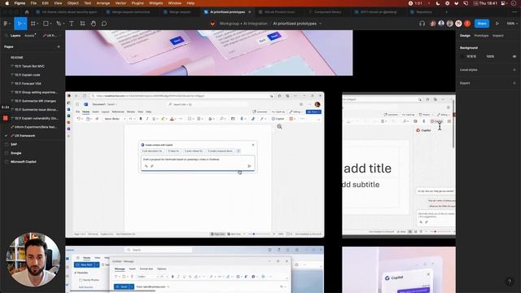Go to the Figma home icon

[x=27, y=12]
